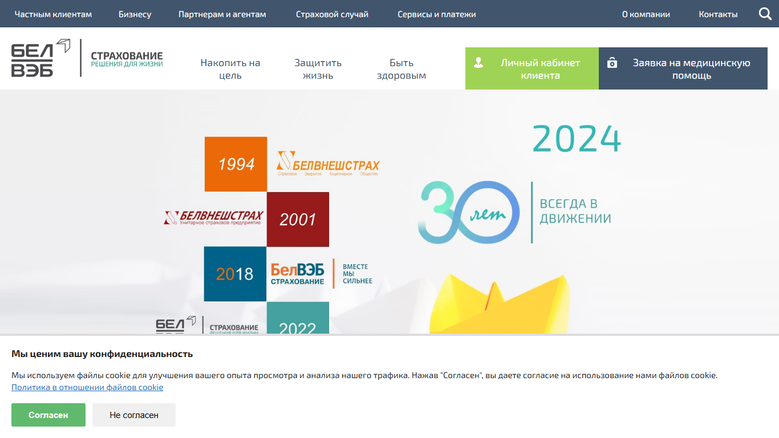
Task: Click the Вместе мы сильнее text
Action: tap(357, 274)
